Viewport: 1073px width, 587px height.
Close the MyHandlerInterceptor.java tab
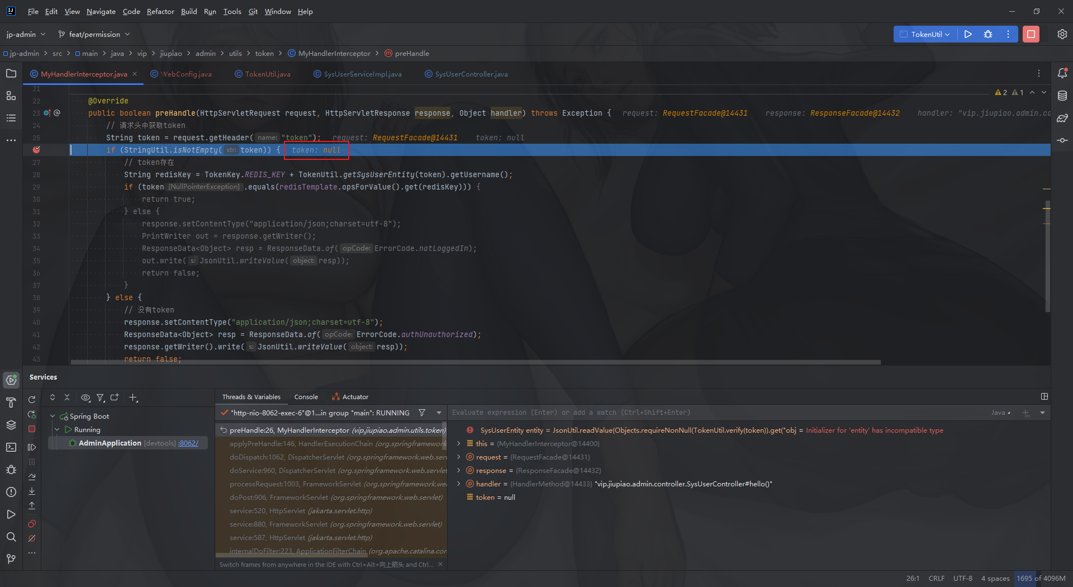click(135, 74)
